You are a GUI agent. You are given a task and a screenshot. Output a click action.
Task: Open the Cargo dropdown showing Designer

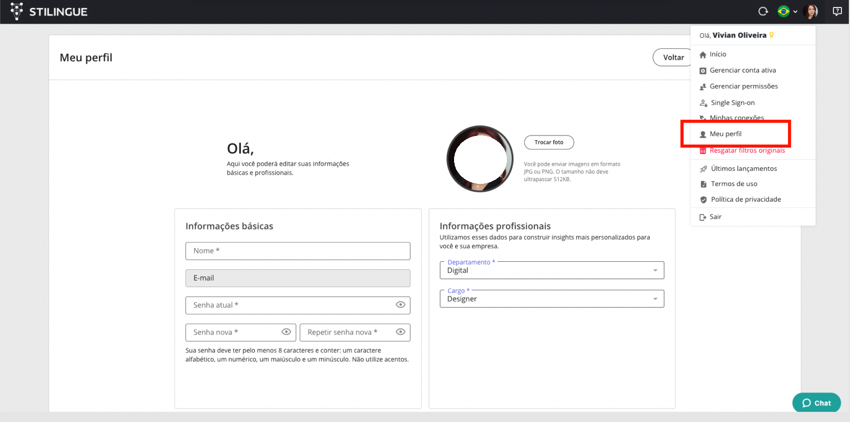(x=655, y=299)
